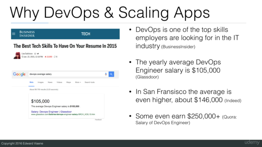Click the '(BusinessInsider)' source citation
The width and height of the screenshot is (262, 147).
[178, 47]
